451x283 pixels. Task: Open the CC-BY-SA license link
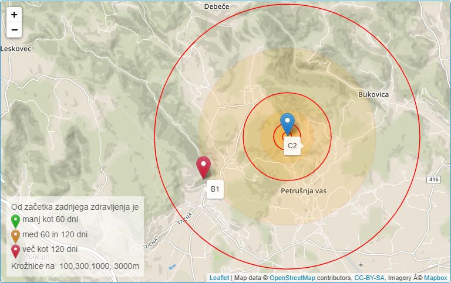(369, 278)
